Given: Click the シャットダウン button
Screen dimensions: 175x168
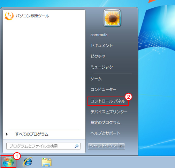Looking at the screenshot, I should (x=103, y=146).
